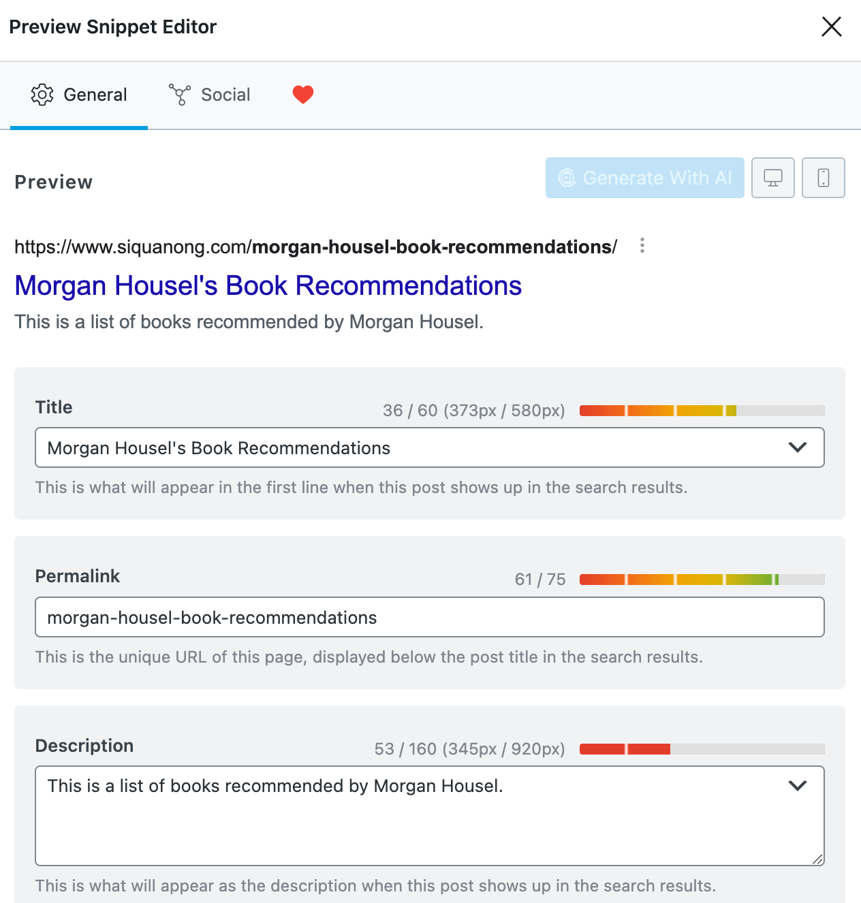Click into the Title input field
Viewport: 861px width, 903px height.
pos(409,447)
